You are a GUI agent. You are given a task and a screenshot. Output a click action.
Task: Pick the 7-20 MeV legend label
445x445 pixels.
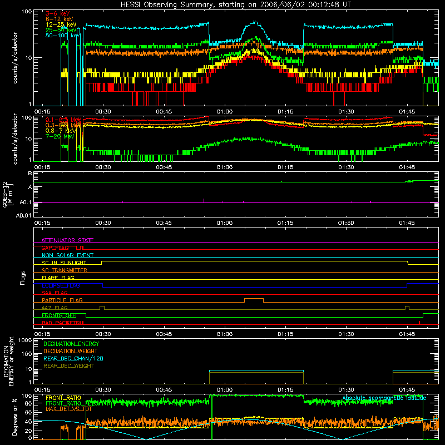[x=60, y=136]
